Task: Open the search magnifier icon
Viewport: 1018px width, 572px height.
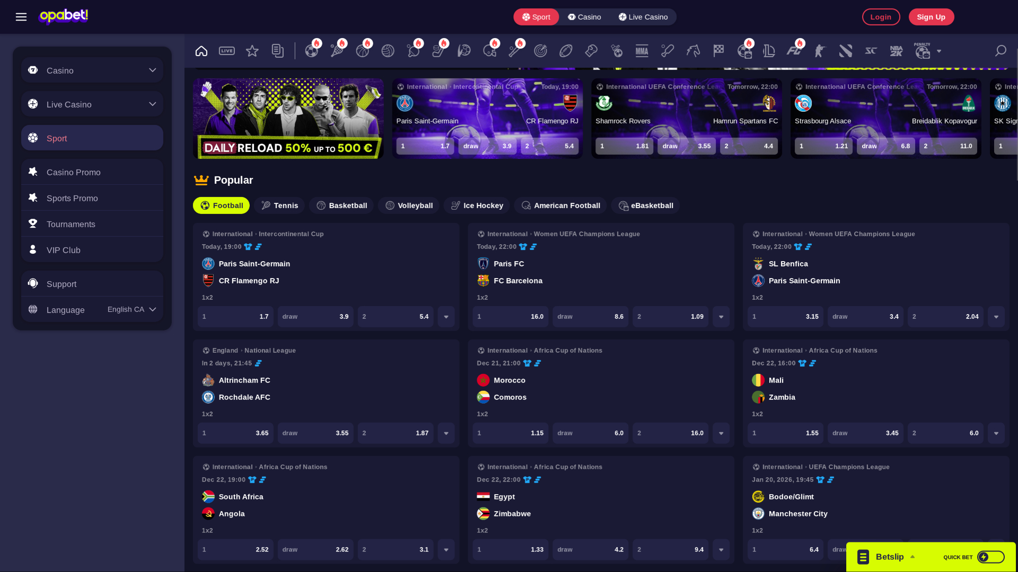Action: click(1000, 51)
